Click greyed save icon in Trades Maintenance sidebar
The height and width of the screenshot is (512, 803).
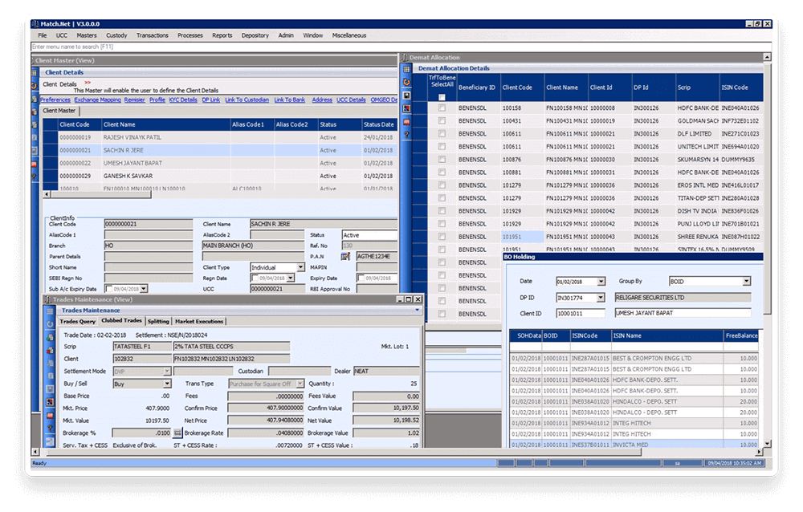click(50, 389)
